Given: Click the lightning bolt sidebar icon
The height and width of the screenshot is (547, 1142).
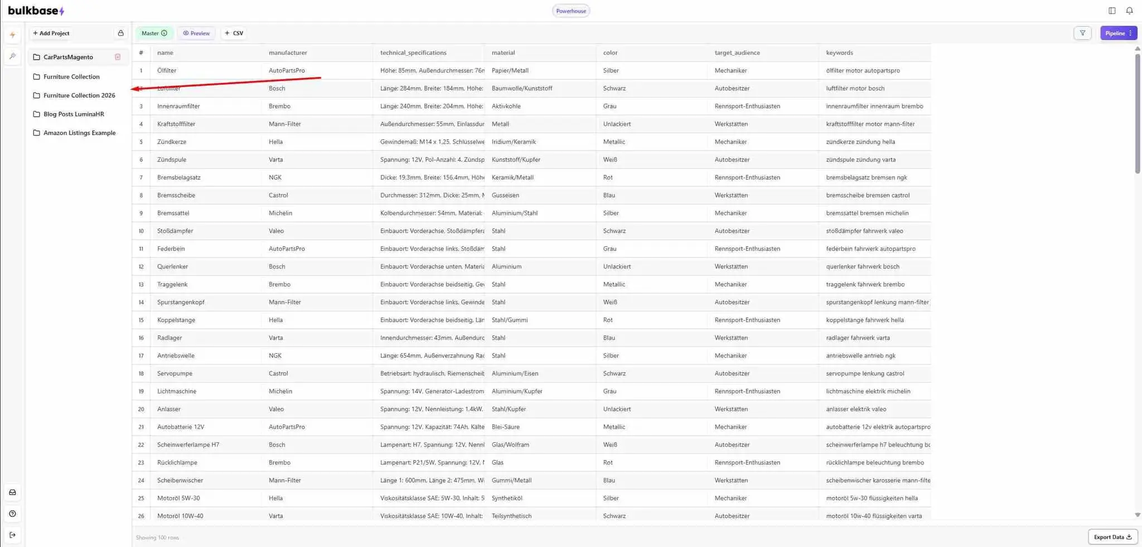Looking at the screenshot, I should coord(12,35).
